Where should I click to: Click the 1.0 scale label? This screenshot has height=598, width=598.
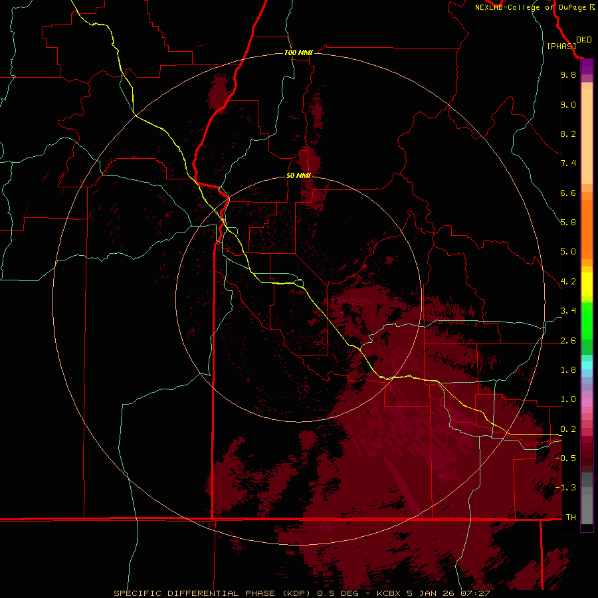pyautogui.click(x=568, y=399)
